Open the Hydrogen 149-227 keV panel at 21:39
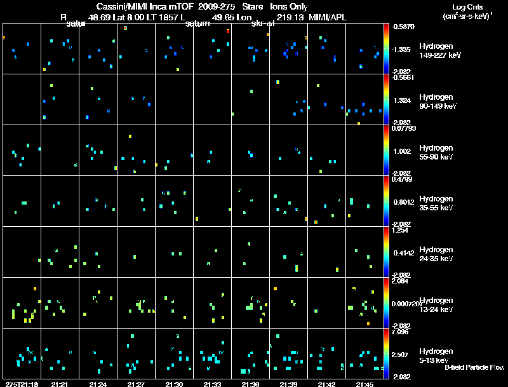 (x=289, y=49)
